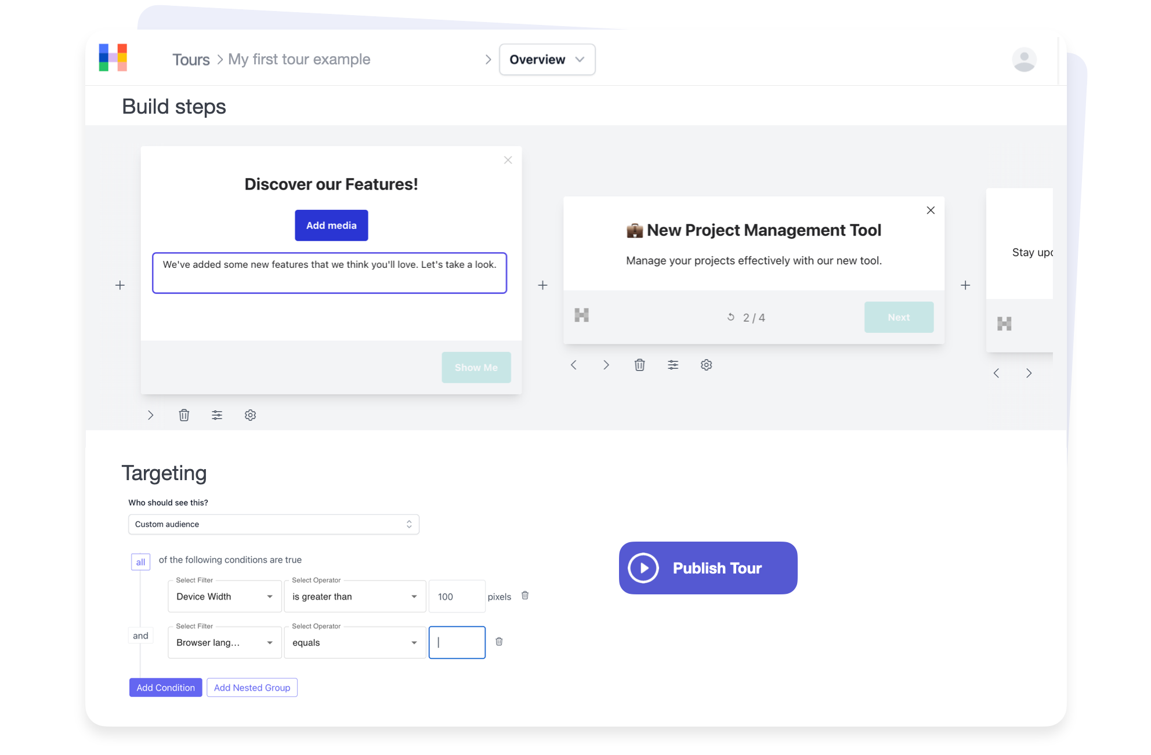Open gear settings for second step
Screen dimensions: 1151x755
[x=706, y=365]
